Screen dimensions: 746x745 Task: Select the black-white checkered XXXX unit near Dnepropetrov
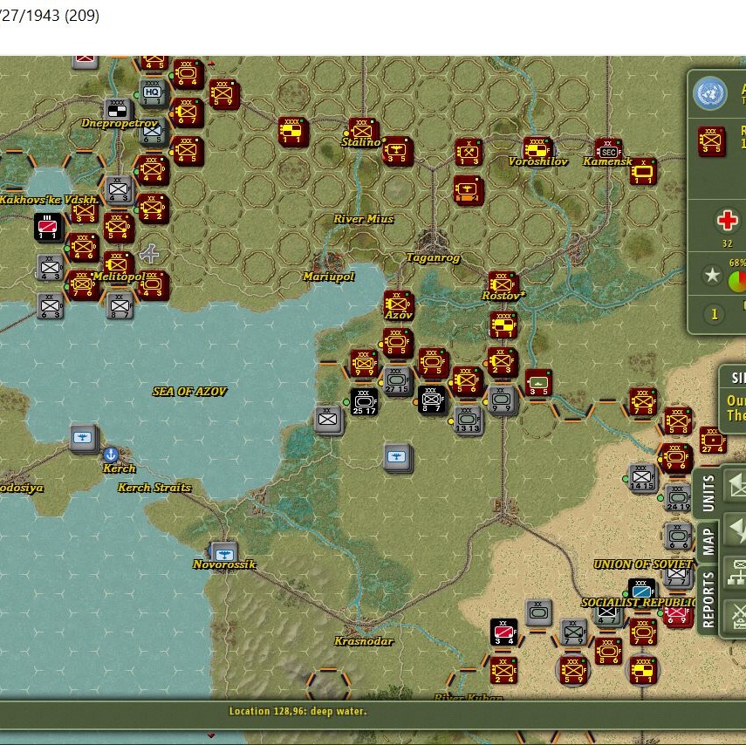(117, 112)
